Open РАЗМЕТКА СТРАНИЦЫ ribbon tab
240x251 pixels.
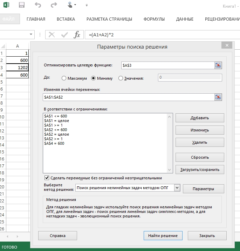(109, 19)
